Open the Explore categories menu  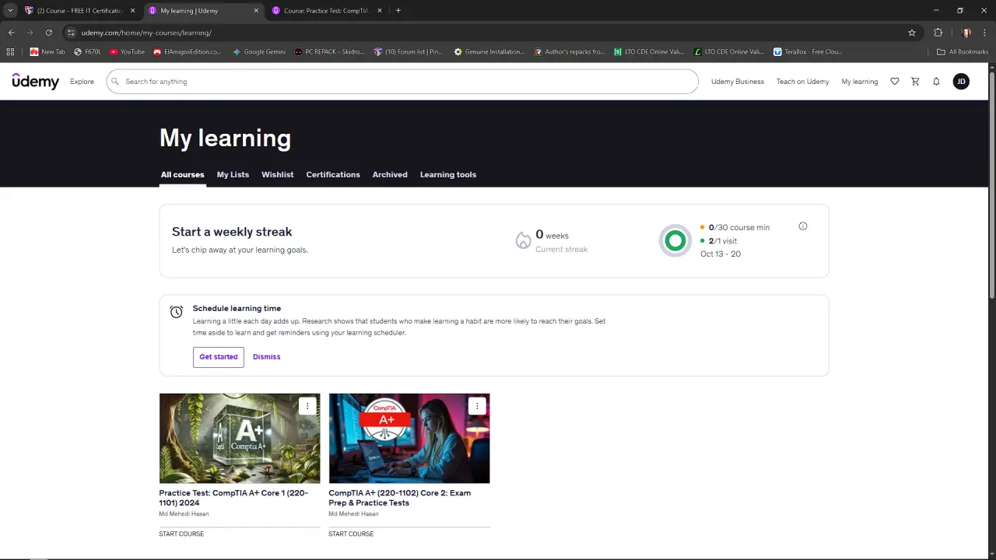click(x=82, y=82)
